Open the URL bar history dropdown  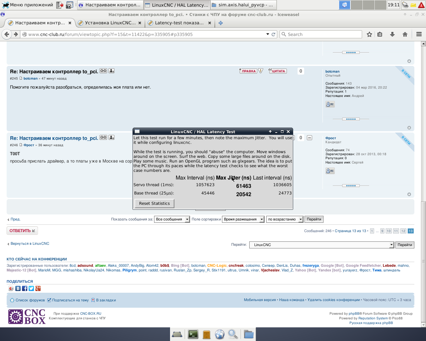pyautogui.click(x=268, y=34)
